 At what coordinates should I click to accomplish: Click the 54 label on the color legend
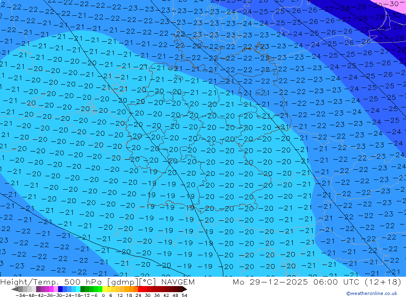tap(184, 295)
